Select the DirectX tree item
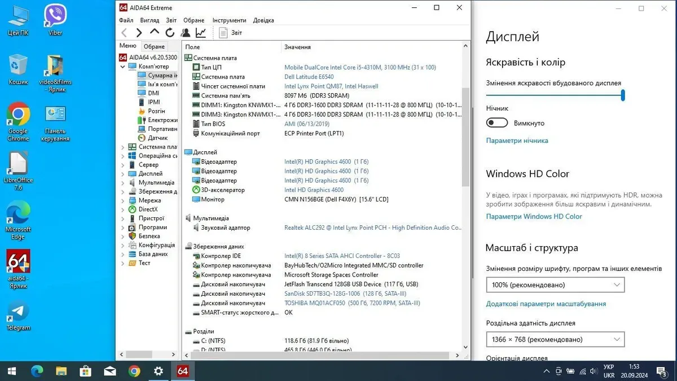Viewport: 677px width, 381px height. tap(148, 209)
